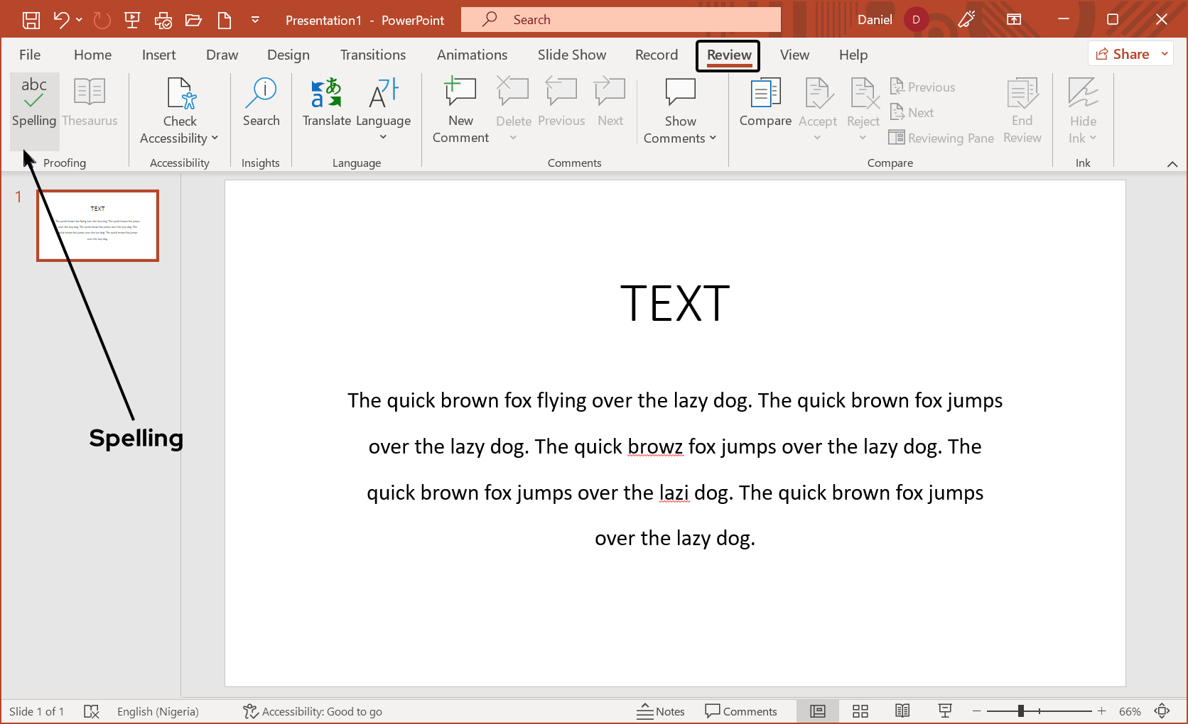1188x724 pixels.
Task: Start Slide Show from status bar
Action: 944,711
